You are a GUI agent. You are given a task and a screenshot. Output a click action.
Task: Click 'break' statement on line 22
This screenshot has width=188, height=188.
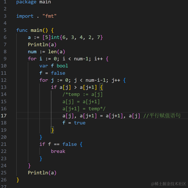(x=58, y=151)
